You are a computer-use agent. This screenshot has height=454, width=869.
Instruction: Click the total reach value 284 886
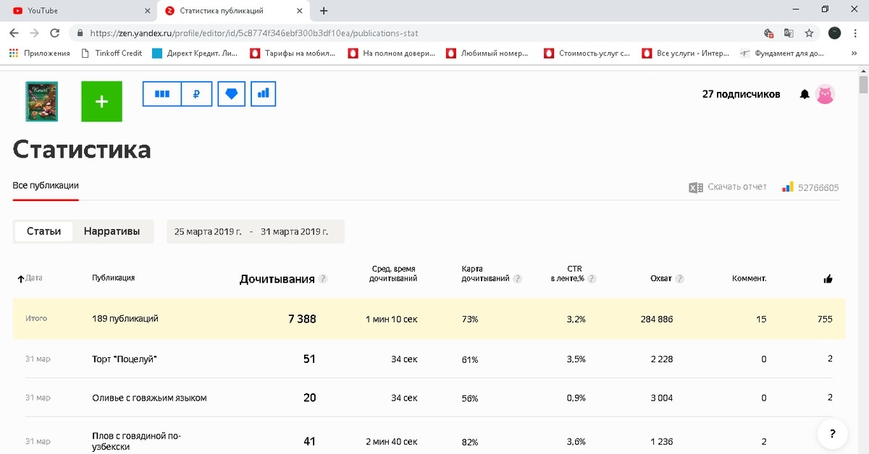tap(657, 319)
